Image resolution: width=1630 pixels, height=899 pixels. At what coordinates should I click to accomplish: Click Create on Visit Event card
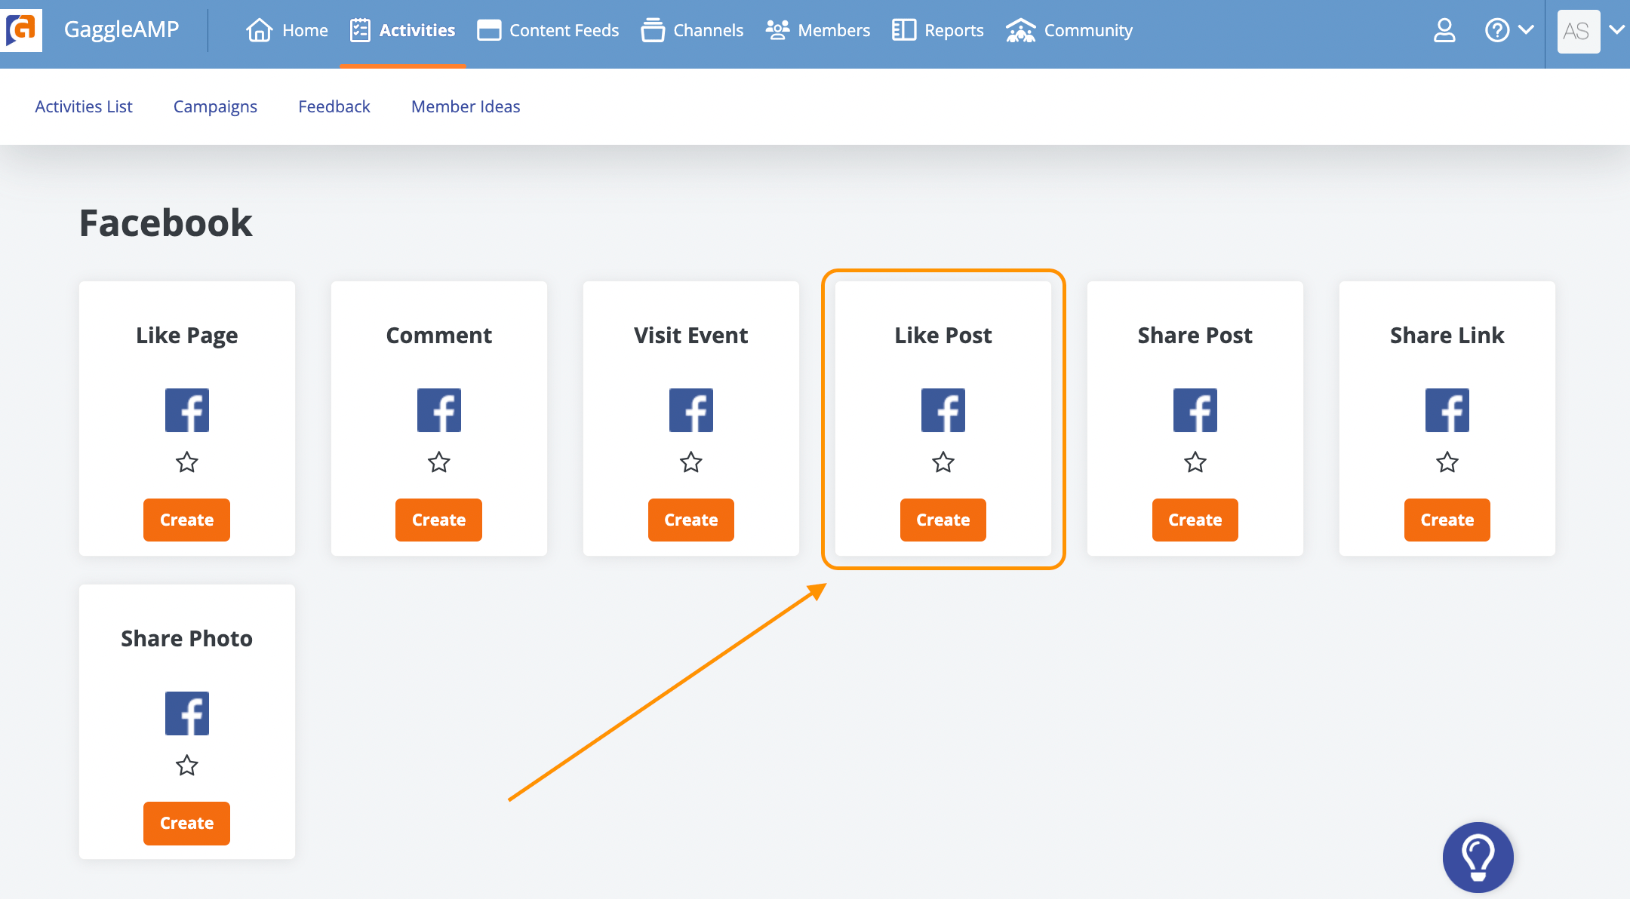(690, 520)
